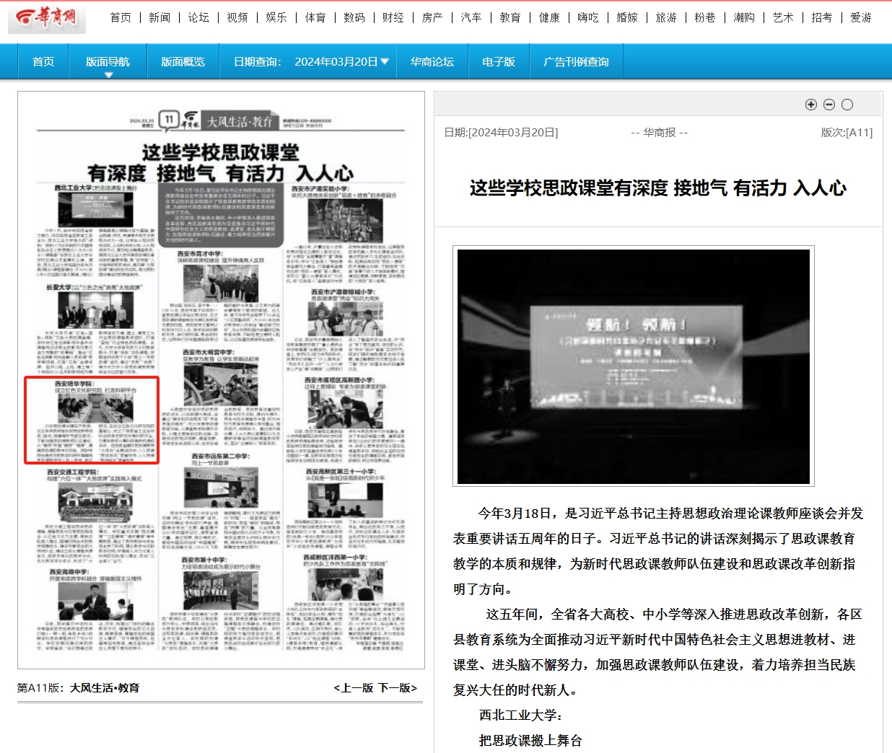Go to 华商论坛 from the blue bar

click(432, 62)
